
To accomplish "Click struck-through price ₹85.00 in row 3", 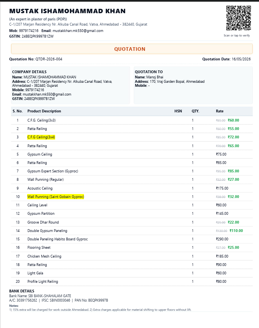I will [221, 138].
